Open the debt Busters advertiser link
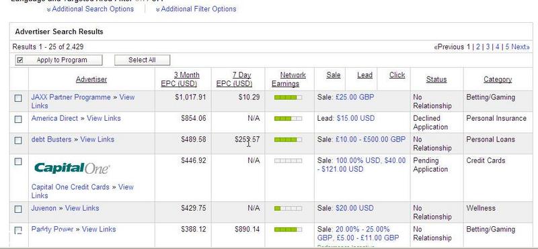 tap(52, 140)
